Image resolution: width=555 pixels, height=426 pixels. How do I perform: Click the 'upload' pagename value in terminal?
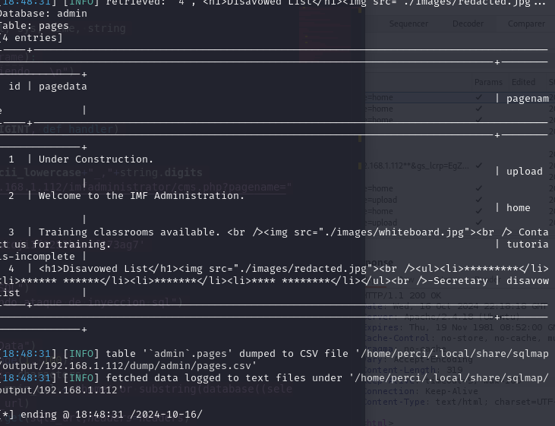pos(524,172)
